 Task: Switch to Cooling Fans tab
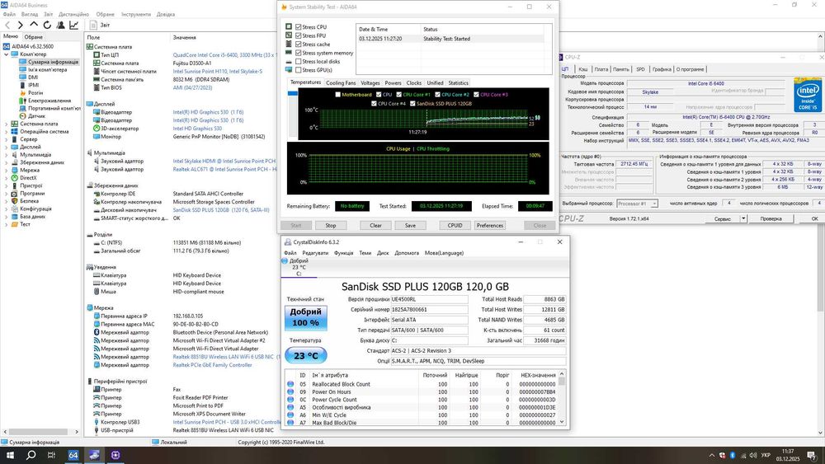pos(341,83)
